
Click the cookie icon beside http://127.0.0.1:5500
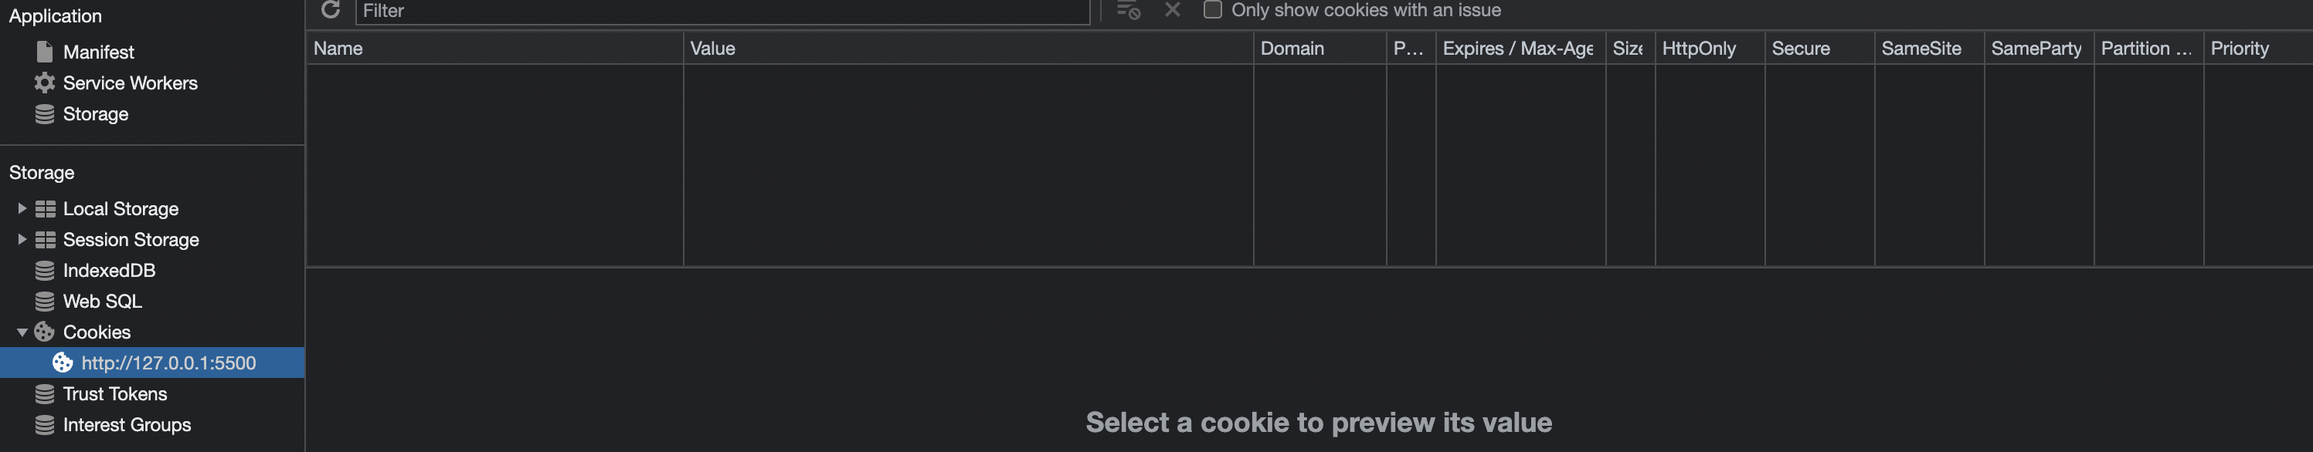click(x=62, y=363)
